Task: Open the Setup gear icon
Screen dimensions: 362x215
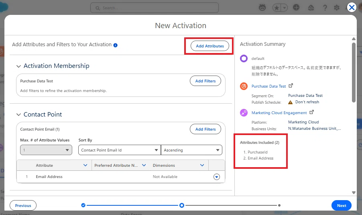Action: coord(337,8)
